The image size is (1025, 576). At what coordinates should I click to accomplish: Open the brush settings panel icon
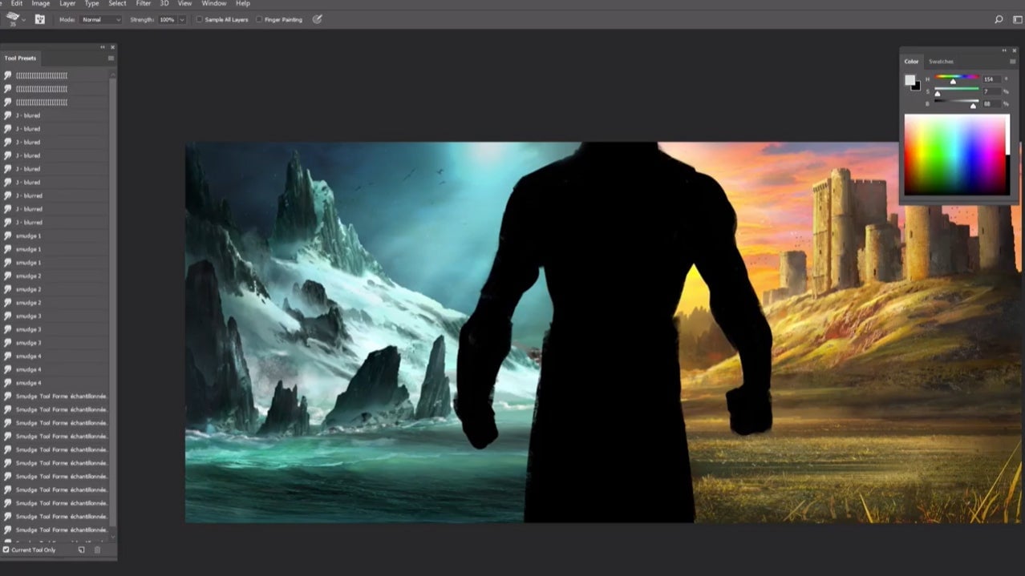pos(39,19)
